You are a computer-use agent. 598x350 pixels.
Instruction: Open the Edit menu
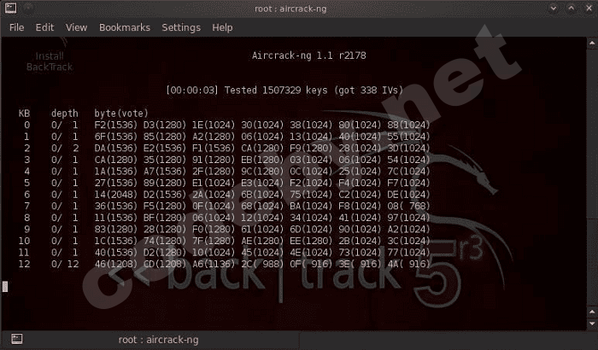coord(44,27)
